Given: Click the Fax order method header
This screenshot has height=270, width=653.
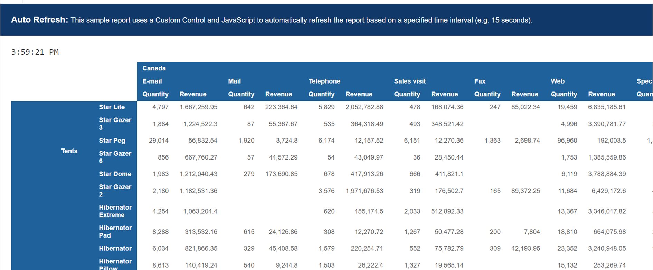Looking at the screenshot, I should 480,81.
